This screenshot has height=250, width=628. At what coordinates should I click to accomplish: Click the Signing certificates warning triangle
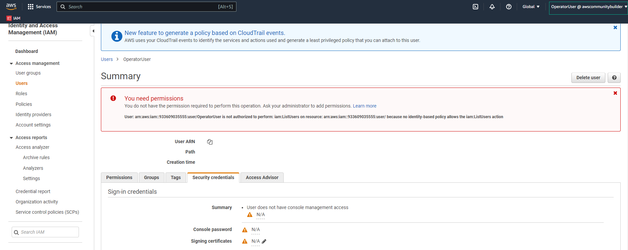(245, 241)
